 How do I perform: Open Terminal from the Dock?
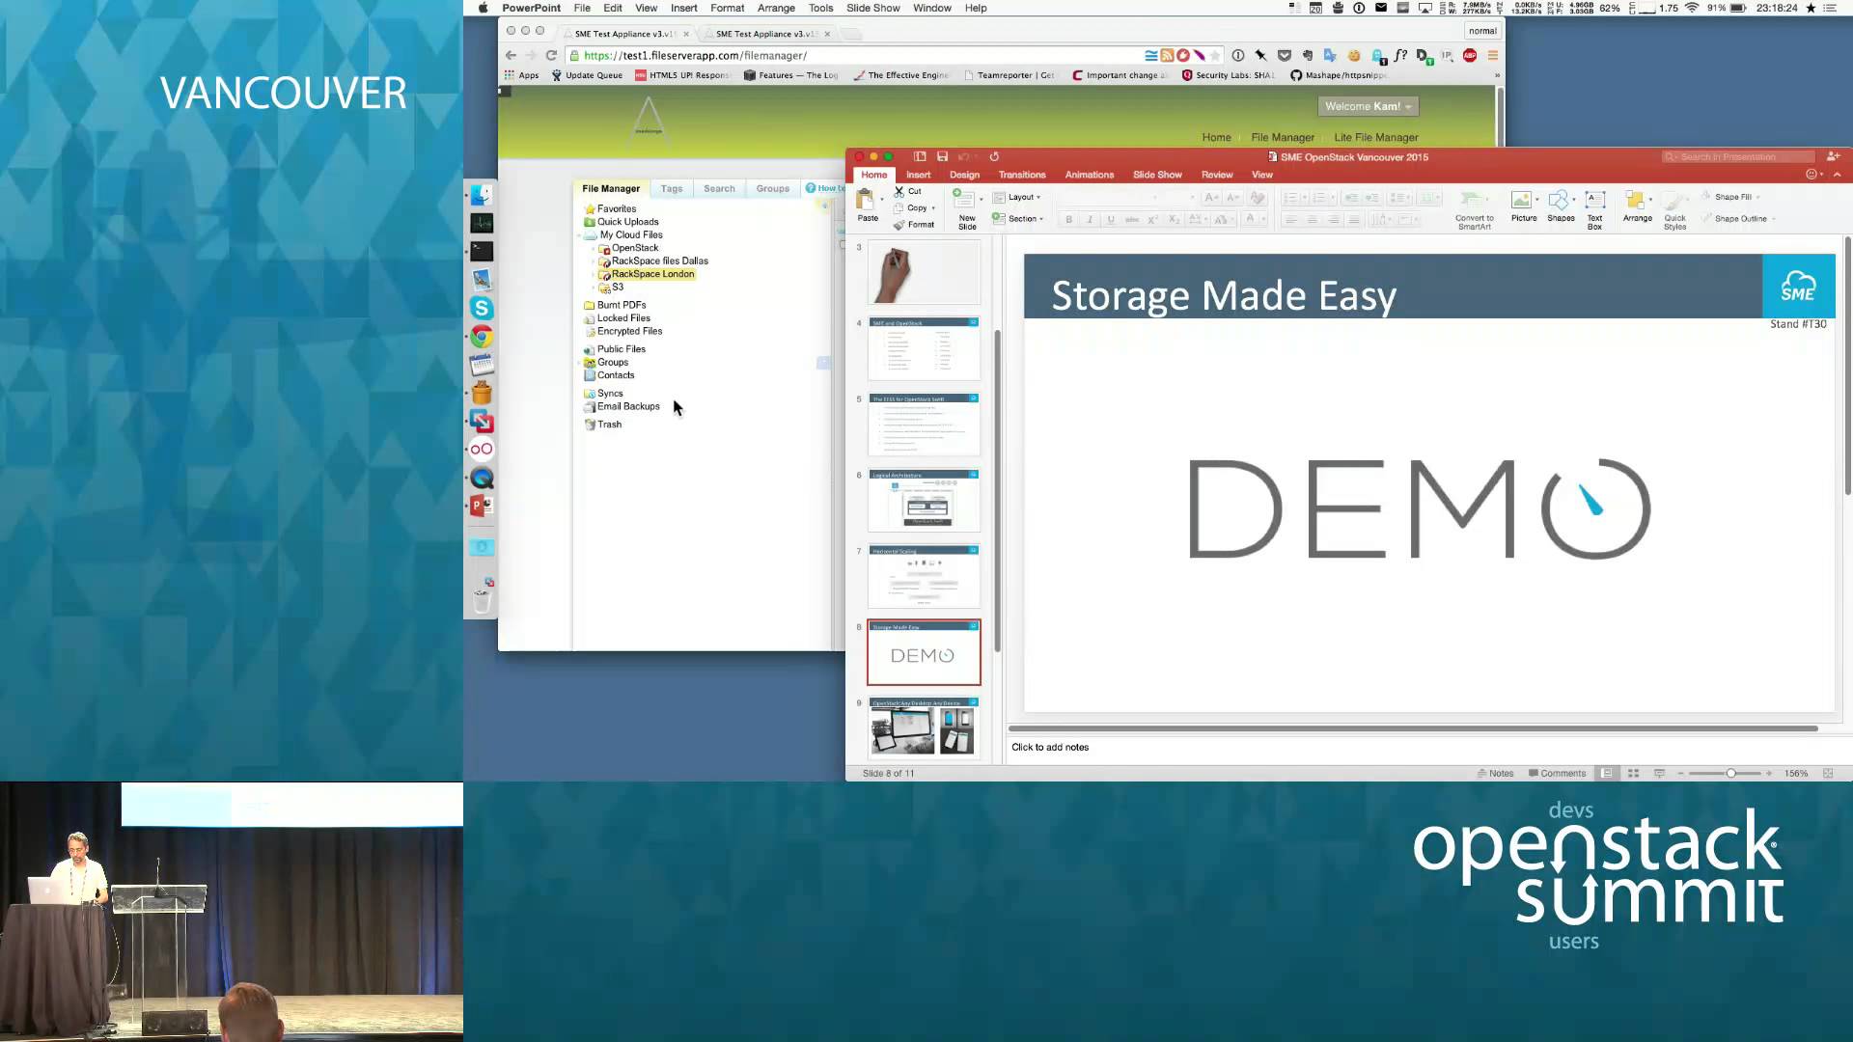(x=482, y=251)
